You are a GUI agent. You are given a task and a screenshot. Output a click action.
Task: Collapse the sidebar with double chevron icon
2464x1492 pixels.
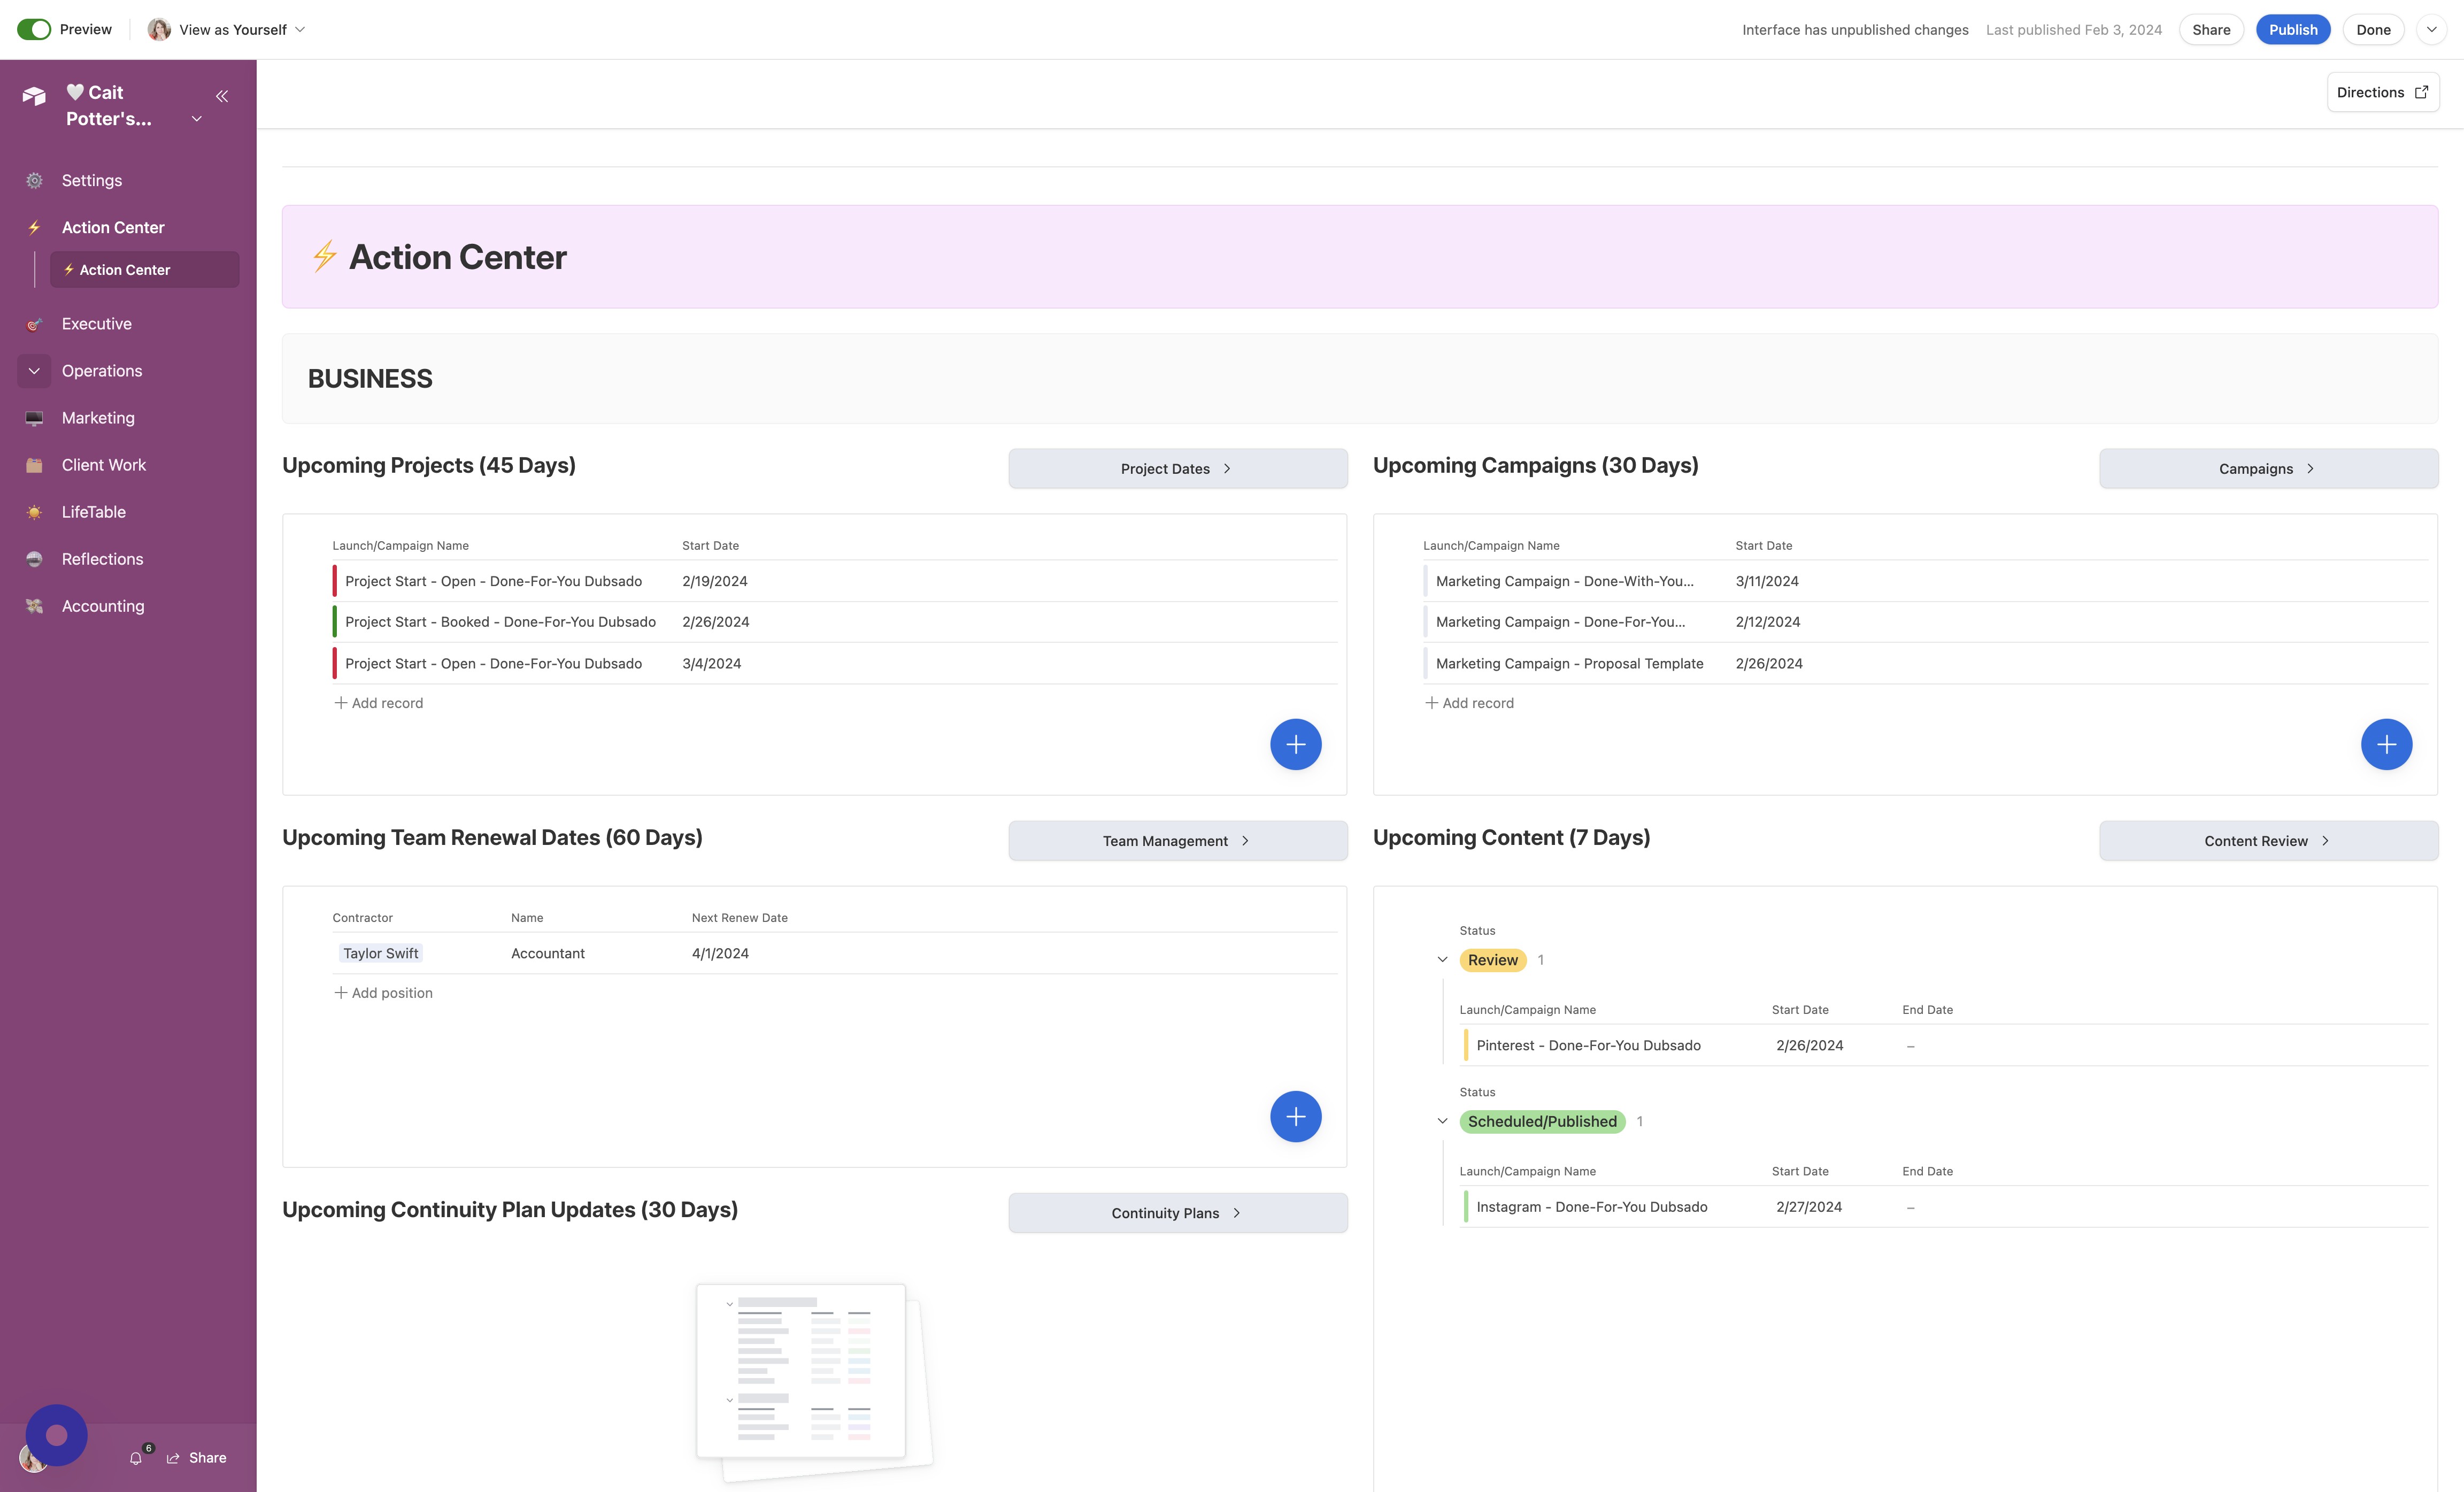(222, 96)
